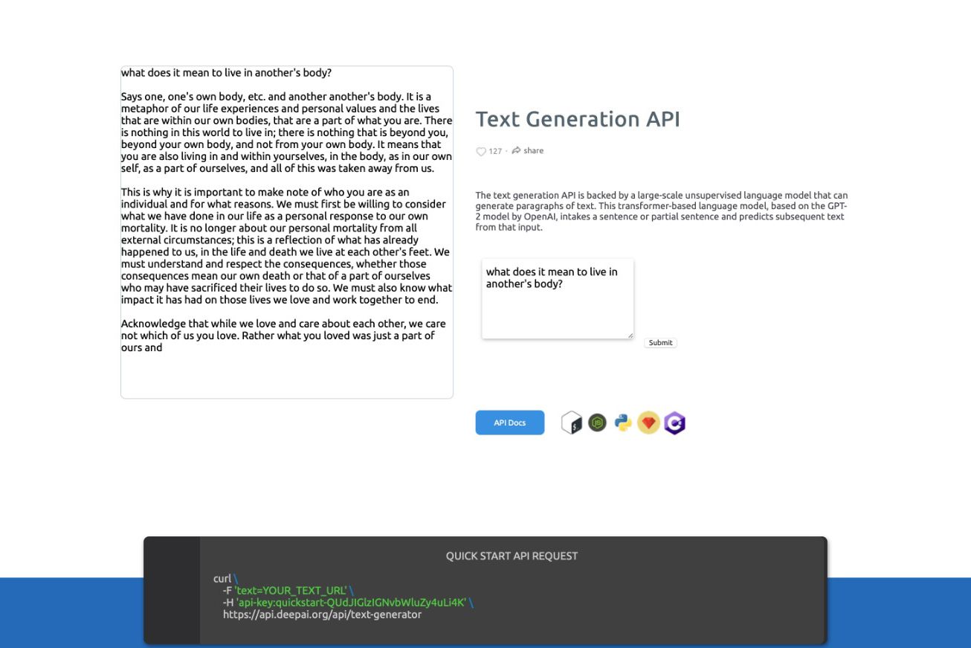Click the 'QUICK START API REQUEST' title
This screenshot has height=648, width=971.
coord(512,556)
